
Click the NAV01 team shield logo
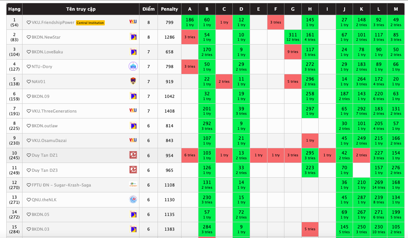(x=133, y=81)
